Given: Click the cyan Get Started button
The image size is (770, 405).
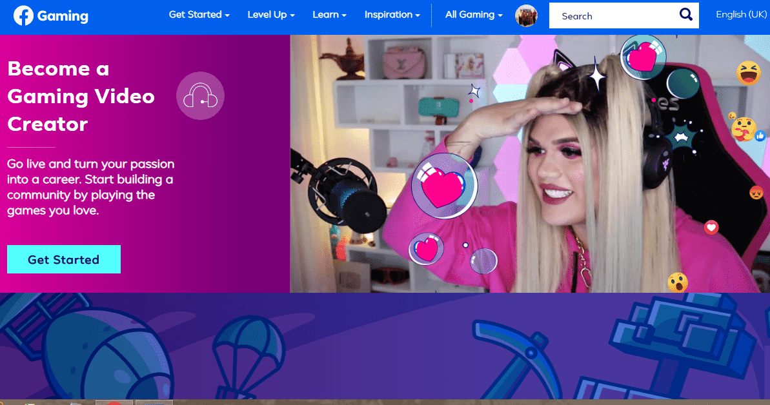Looking at the screenshot, I should tap(64, 259).
